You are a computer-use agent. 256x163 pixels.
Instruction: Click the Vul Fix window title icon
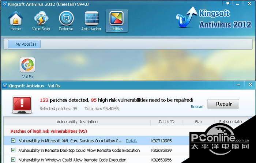point(4,86)
